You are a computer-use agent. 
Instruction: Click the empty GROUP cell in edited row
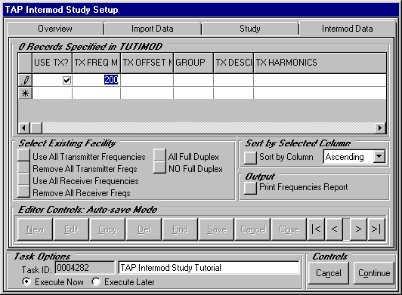(193, 80)
